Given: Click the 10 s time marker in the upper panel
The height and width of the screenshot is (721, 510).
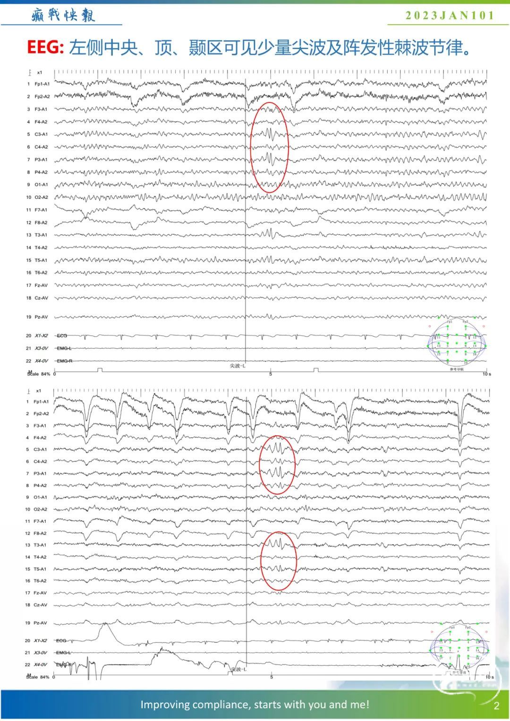Looking at the screenshot, I should pos(486,374).
